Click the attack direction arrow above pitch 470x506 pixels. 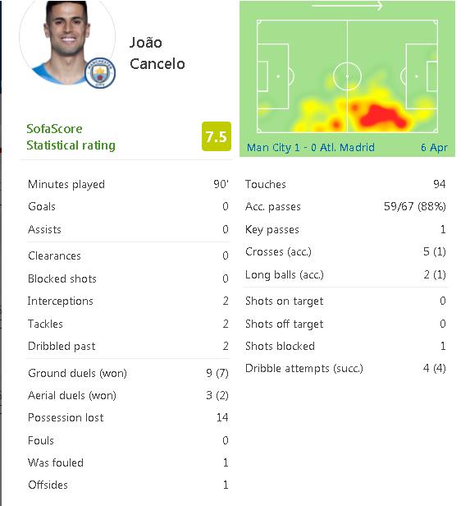pyautogui.click(x=347, y=6)
